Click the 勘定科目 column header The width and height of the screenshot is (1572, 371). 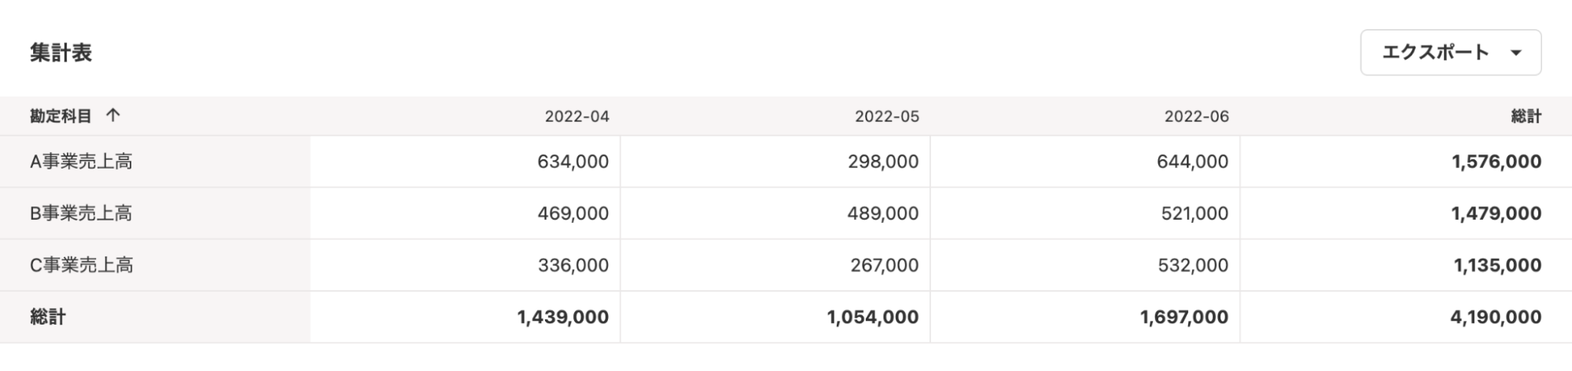click(61, 116)
